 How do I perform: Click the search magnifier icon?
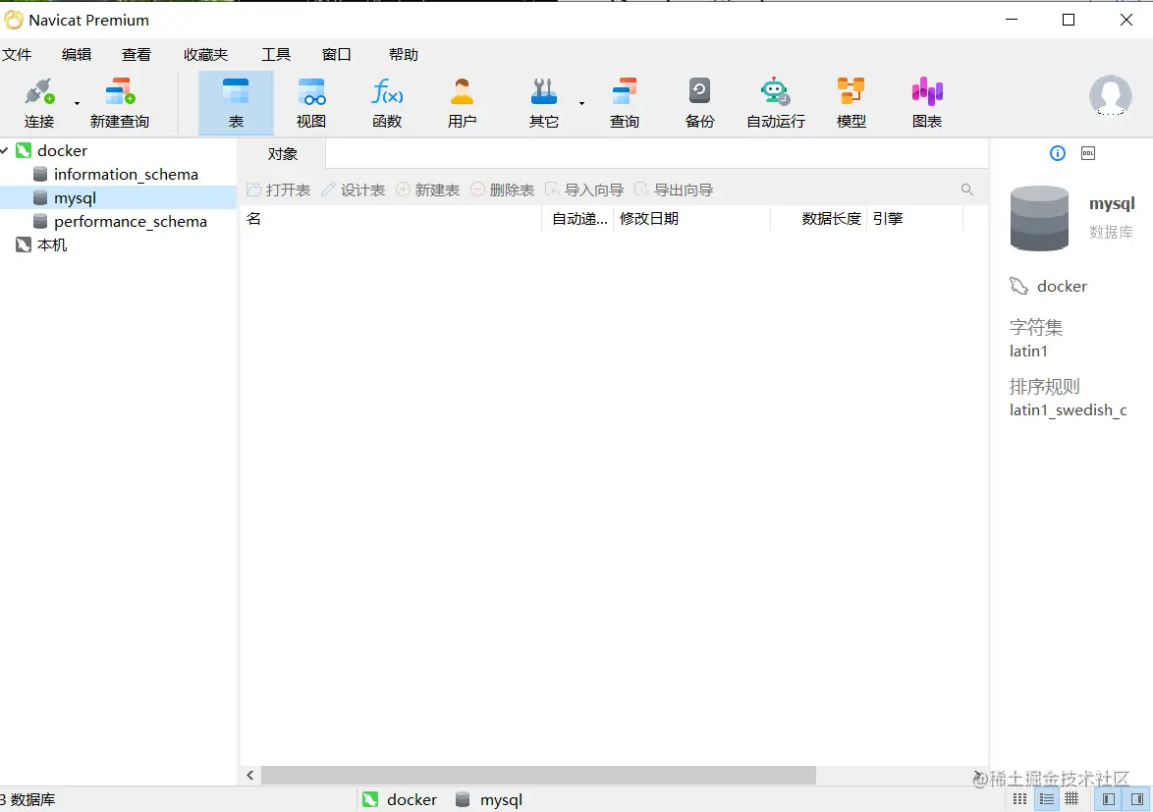(967, 189)
